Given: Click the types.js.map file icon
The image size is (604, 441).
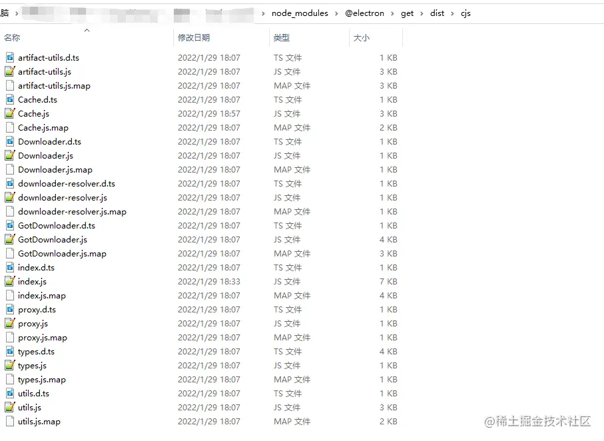Looking at the screenshot, I should point(10,380).
